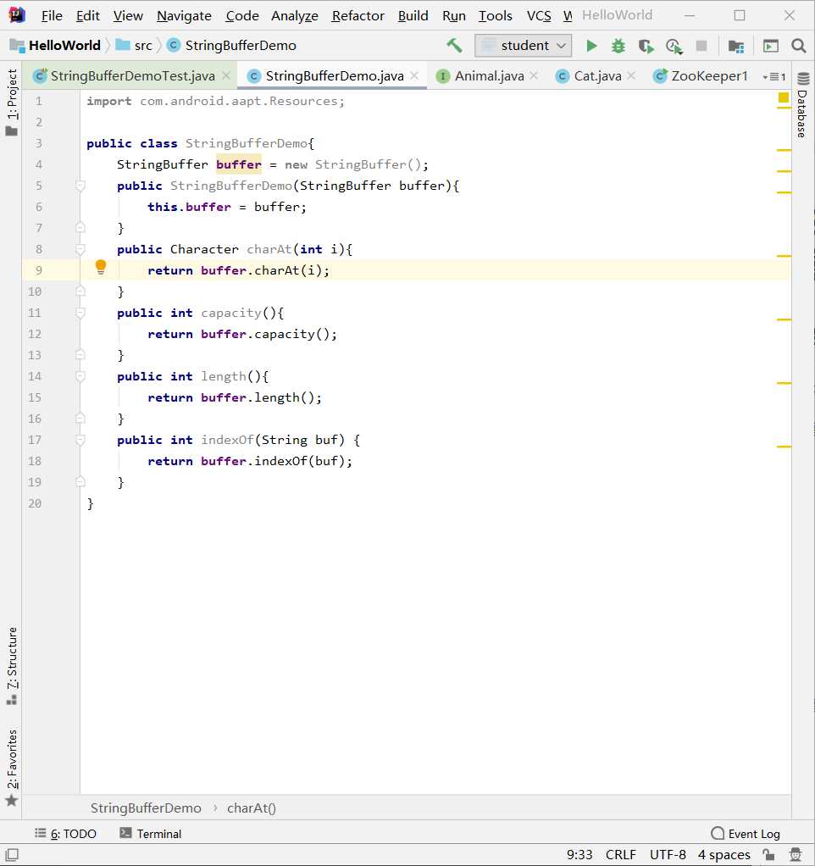Open the Tools menu
This screenshot has width=815, height=866.
496,15
